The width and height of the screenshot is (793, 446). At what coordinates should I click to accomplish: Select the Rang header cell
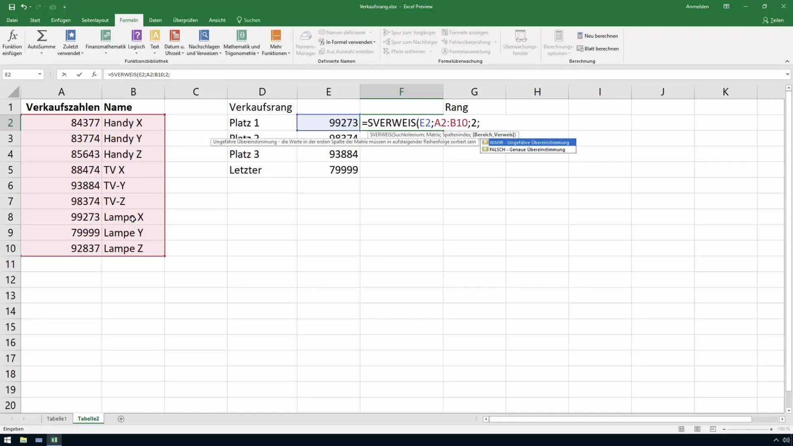coord(475,107)
